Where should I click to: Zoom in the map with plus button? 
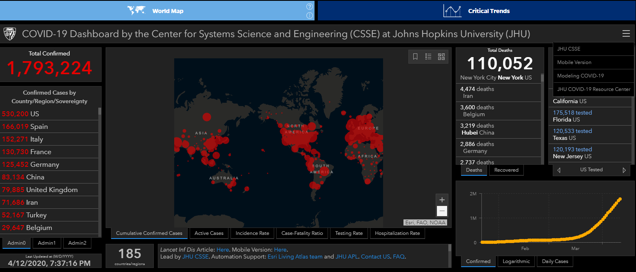[x=442, y=200]
